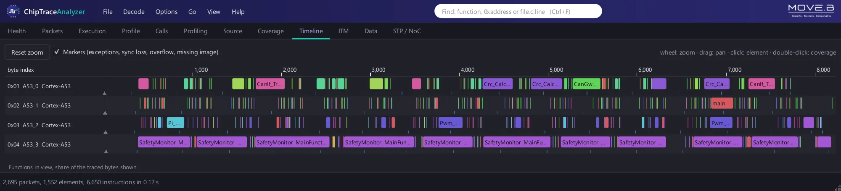Click the MOVE.B company logo
841x191 pixels.
click(811, 10)
